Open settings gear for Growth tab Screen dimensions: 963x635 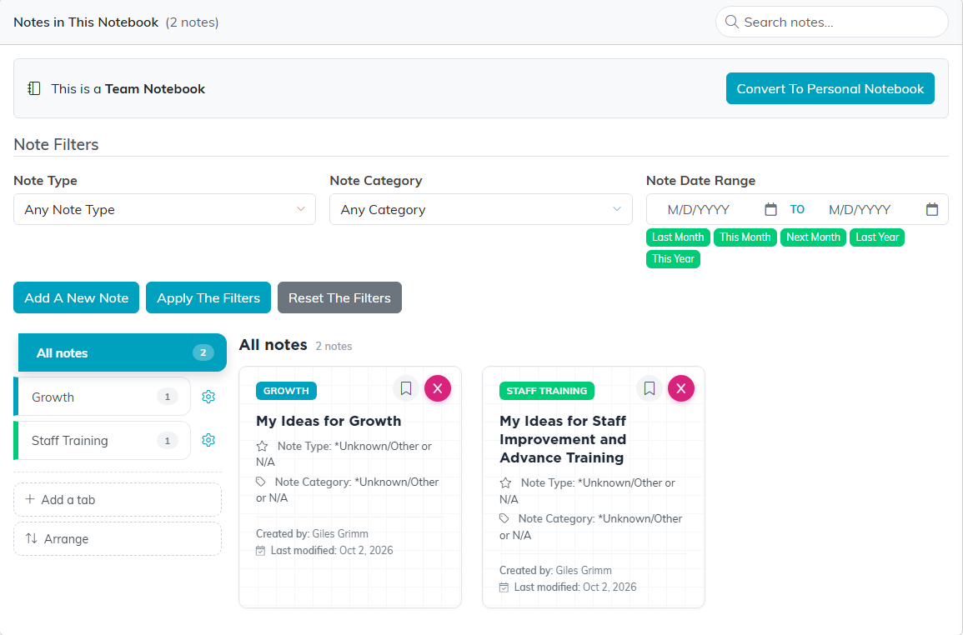click(208, 397)
